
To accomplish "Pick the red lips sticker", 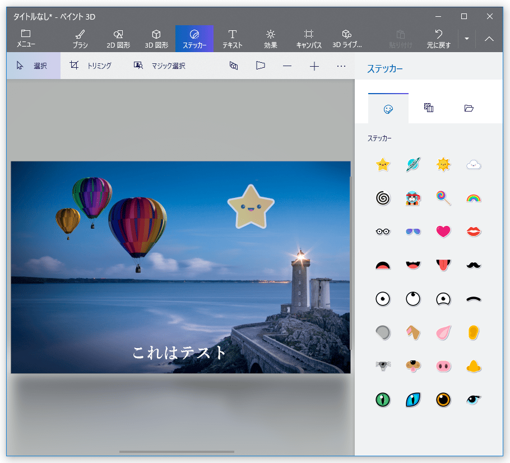I will 474,231.
